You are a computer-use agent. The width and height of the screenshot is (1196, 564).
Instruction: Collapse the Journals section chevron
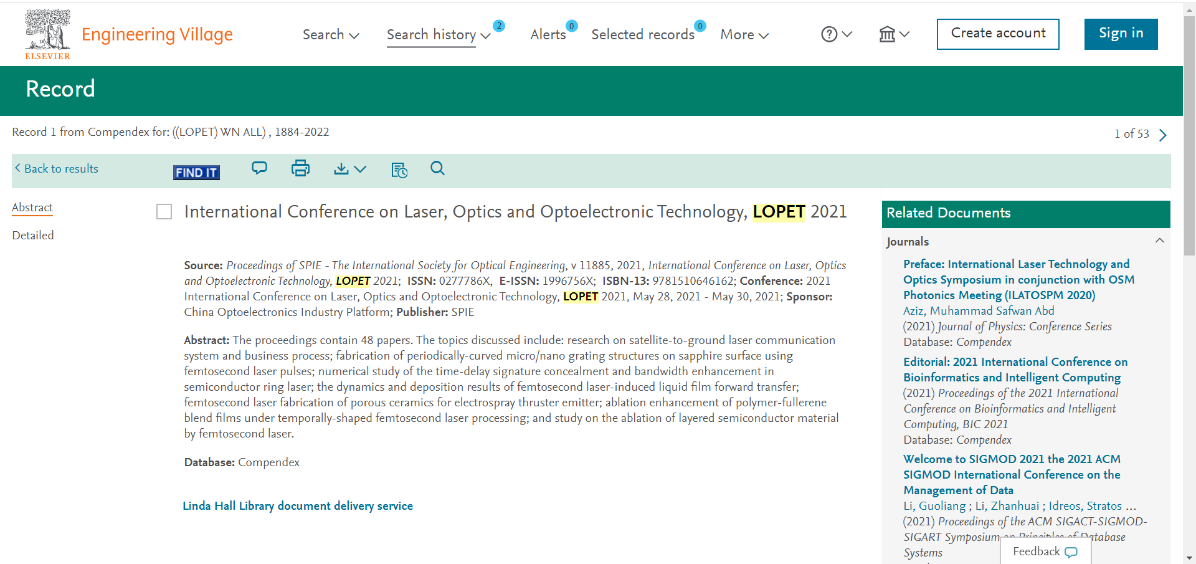click(1159, 241)
